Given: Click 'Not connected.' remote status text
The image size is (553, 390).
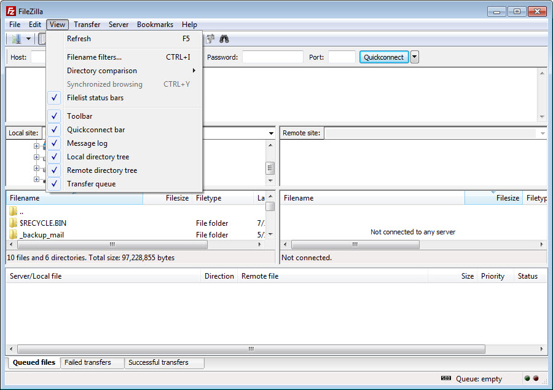Looking at the screenshot, I should pos(307,258).
